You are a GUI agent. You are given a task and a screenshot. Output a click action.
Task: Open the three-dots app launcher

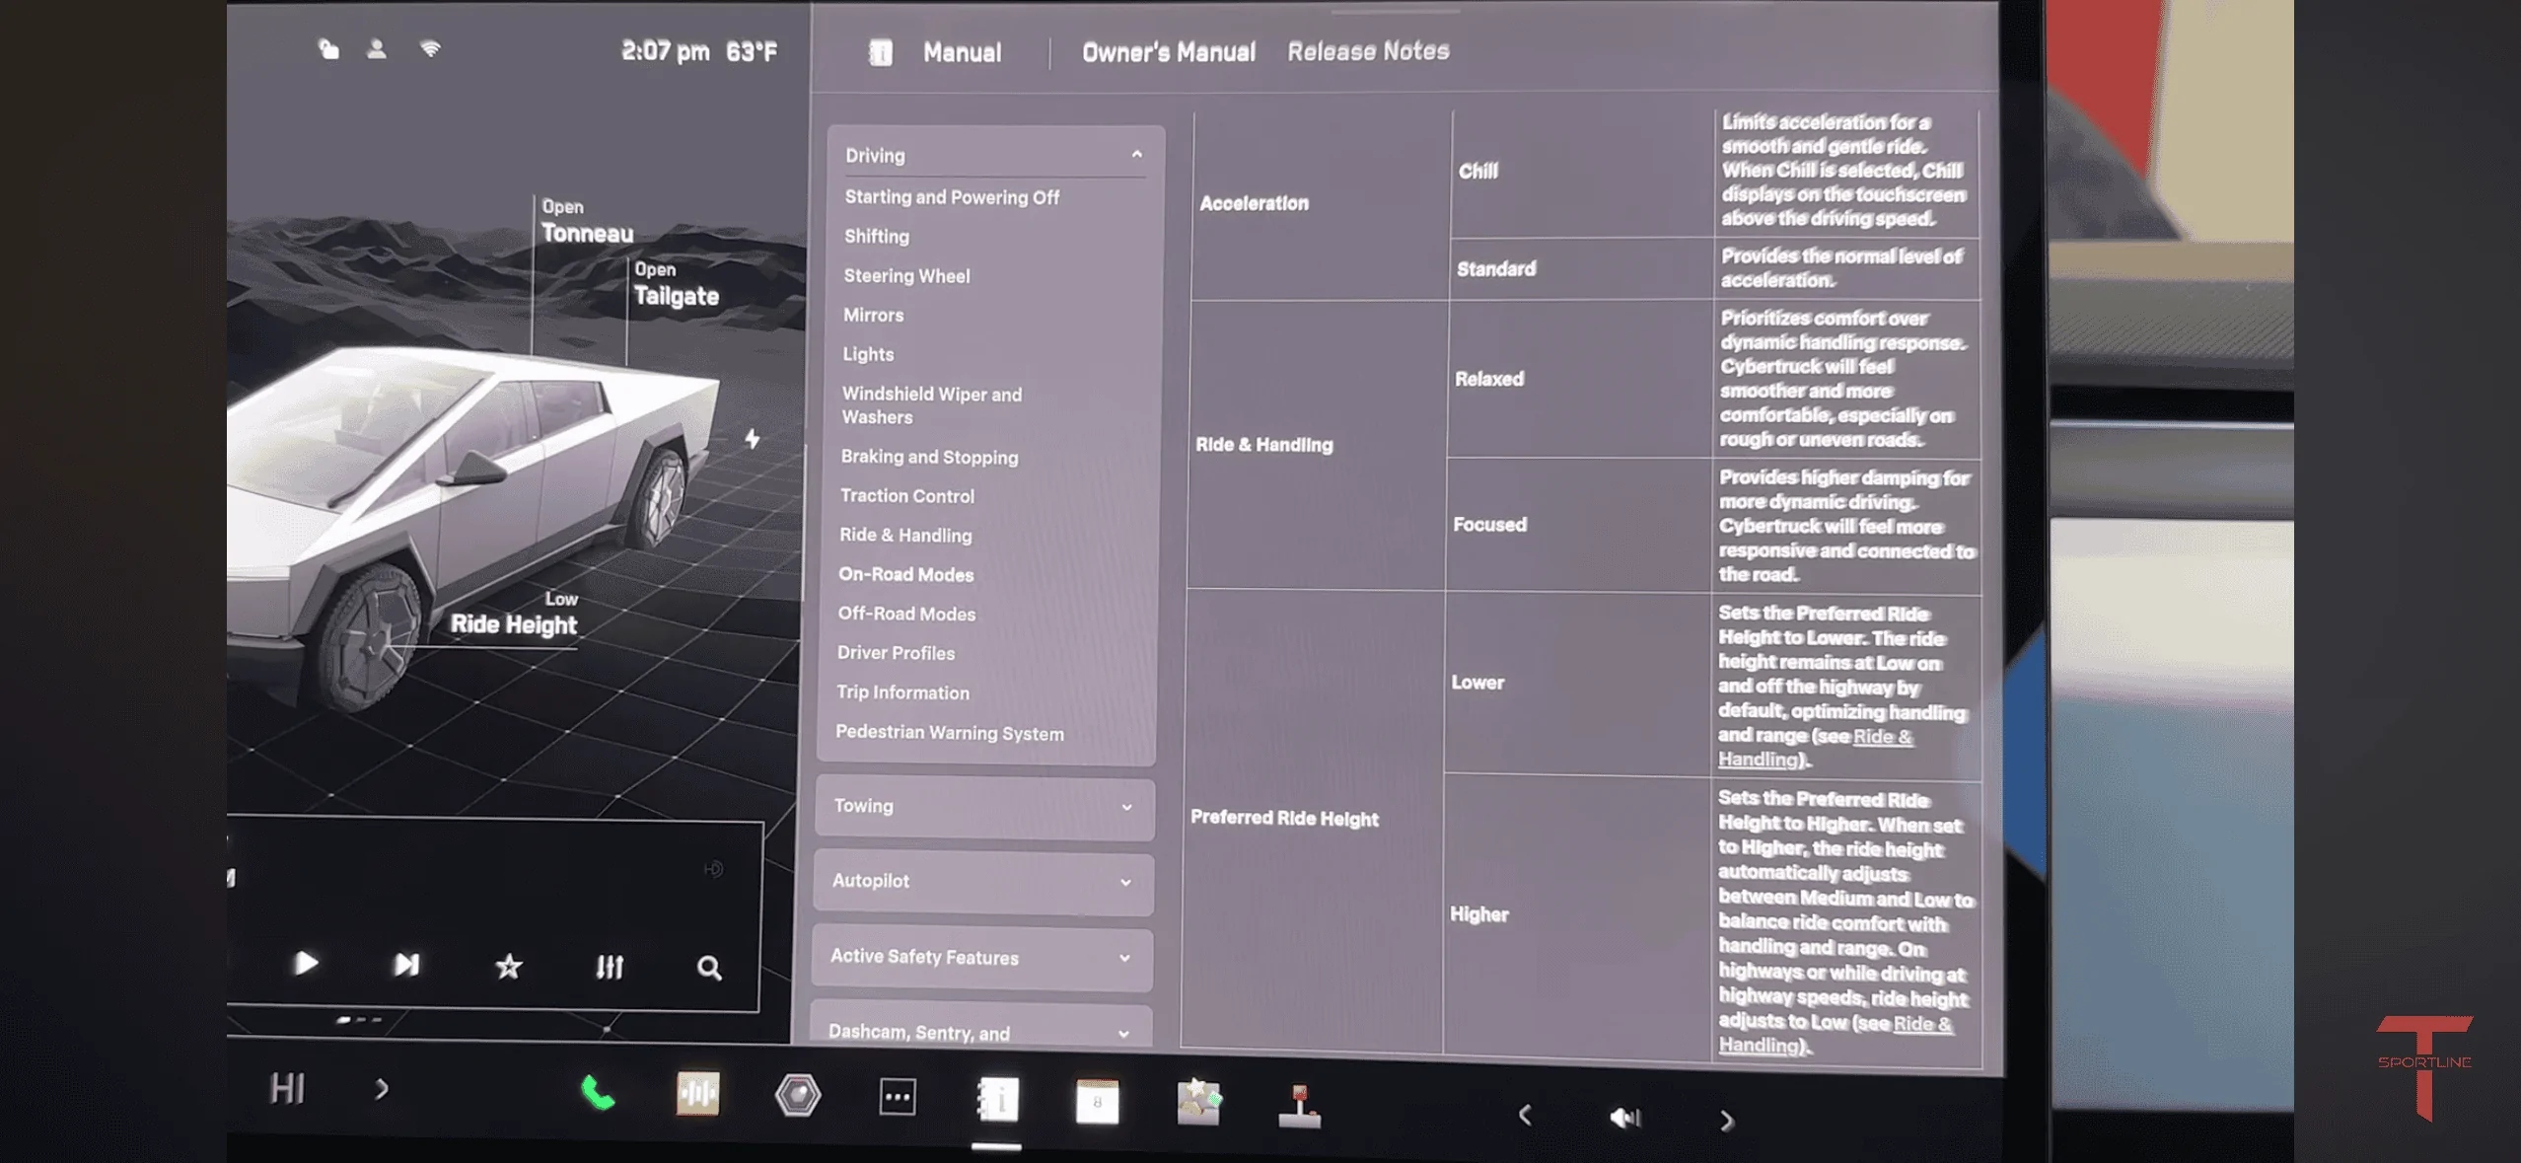[x=897, y=1097]
